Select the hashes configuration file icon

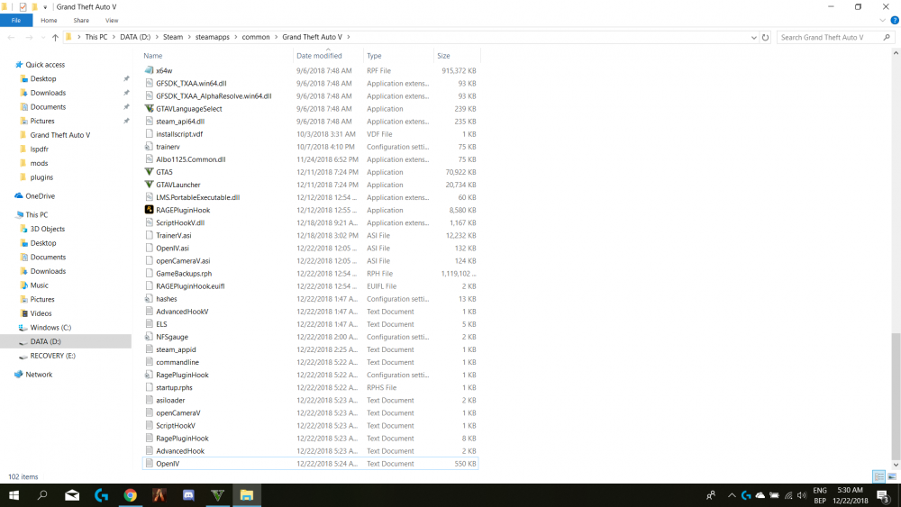coord(149,299)
